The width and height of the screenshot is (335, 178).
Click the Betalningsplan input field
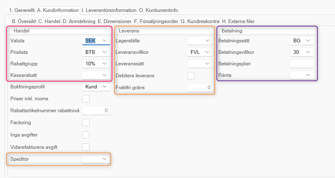[x=302, y=64]
